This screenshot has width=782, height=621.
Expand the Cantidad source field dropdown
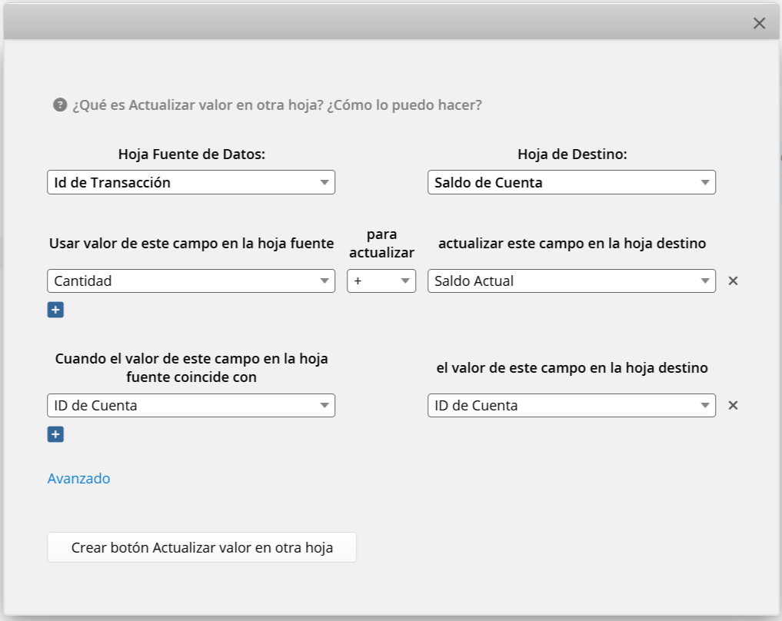[191, 281]
